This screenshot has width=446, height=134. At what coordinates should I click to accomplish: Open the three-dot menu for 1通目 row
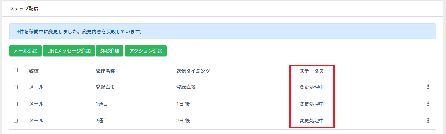pyautogui.click(x=428, y=104)
